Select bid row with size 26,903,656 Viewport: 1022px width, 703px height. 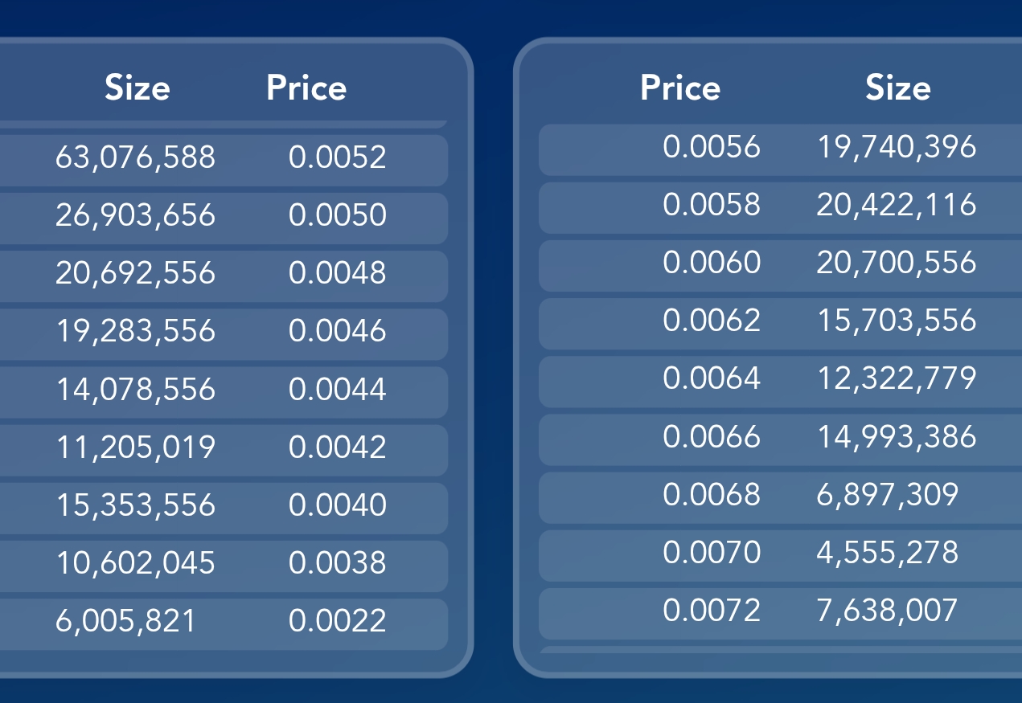pos(135,215)
